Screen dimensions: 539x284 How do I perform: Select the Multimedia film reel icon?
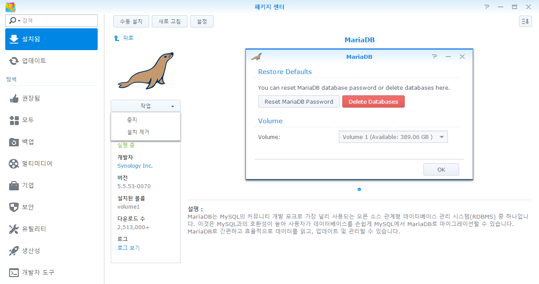pos(14,164)
